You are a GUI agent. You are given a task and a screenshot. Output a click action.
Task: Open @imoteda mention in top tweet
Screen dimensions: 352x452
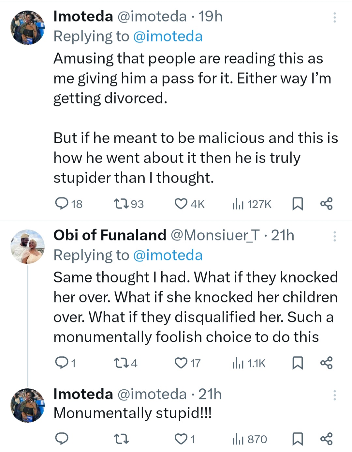pyautogui.click(x=168, y=36)
